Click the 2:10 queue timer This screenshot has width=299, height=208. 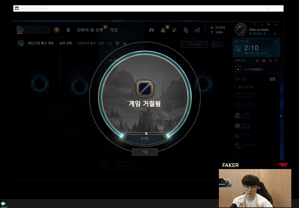251,48
